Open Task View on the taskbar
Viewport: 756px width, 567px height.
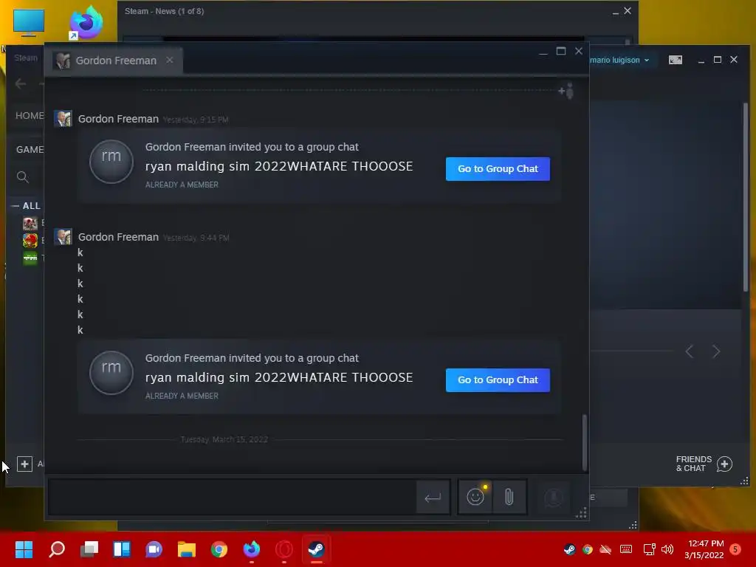89,549
